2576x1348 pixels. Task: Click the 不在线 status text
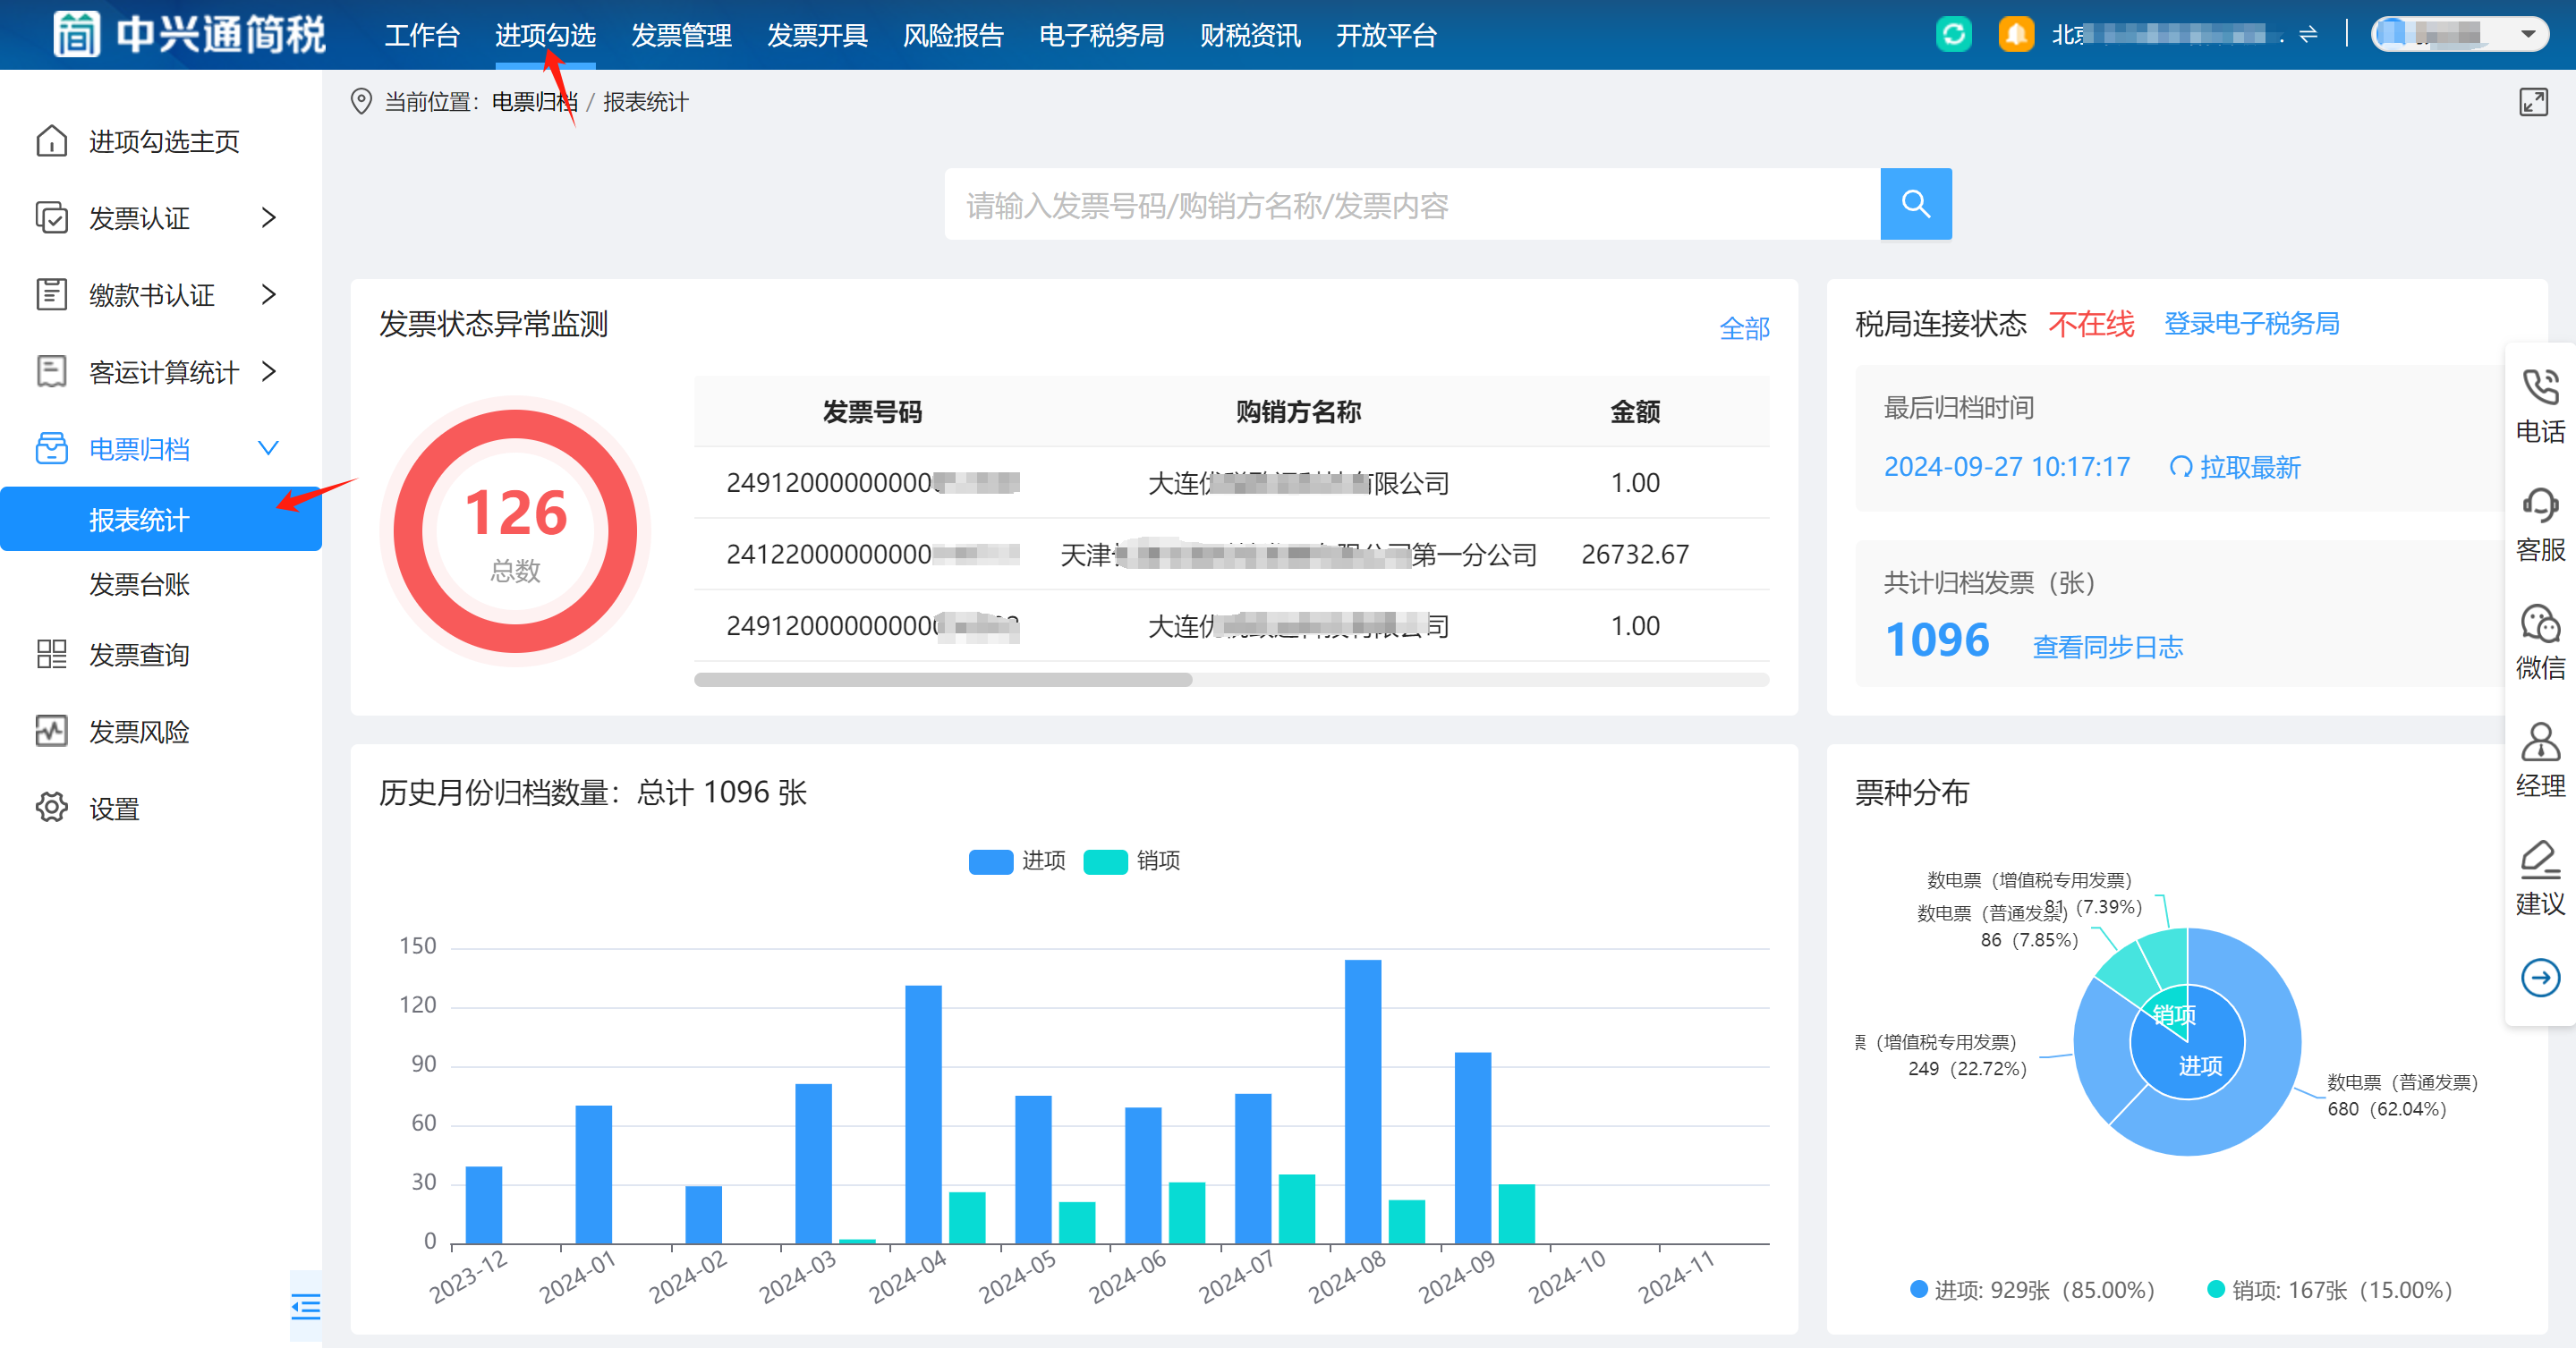point(2090,324)
